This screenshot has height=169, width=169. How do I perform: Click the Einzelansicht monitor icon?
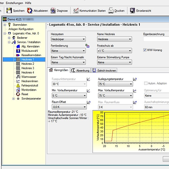click(133, 11)
